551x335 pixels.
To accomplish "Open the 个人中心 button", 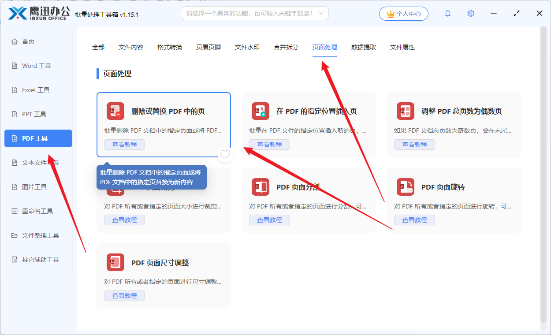I will [x=404, y=14].
